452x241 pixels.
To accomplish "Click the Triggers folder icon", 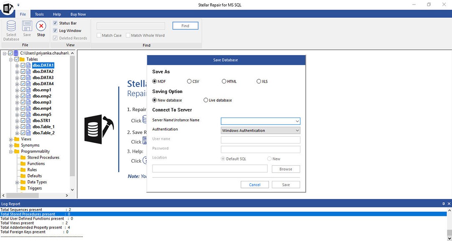I will pos(23,188).
